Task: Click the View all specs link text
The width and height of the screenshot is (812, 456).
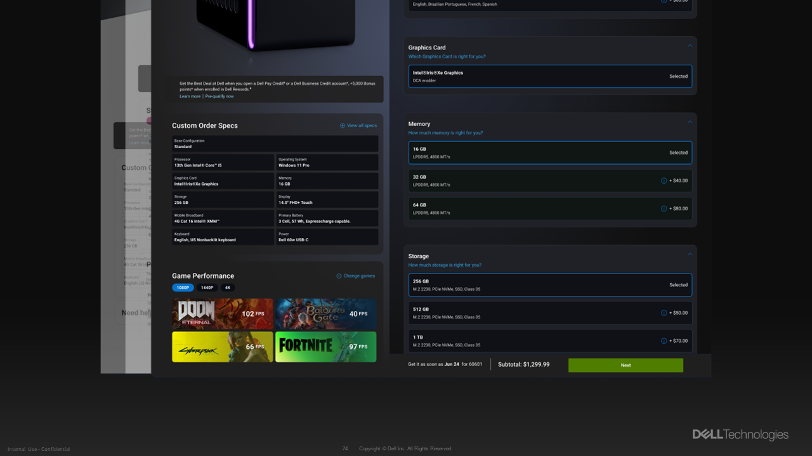Action: click(362, 125)
